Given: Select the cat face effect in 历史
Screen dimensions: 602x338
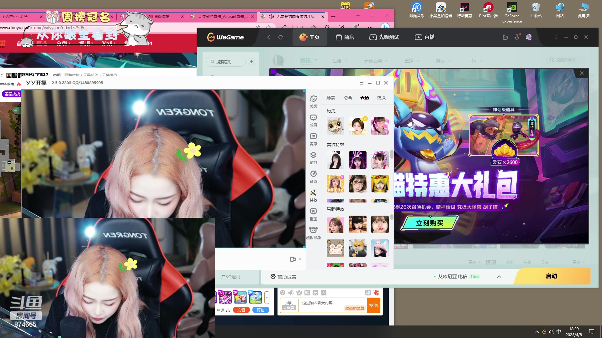Looking at the screenshot, I should pyautogui.click(x=335, y=126).
